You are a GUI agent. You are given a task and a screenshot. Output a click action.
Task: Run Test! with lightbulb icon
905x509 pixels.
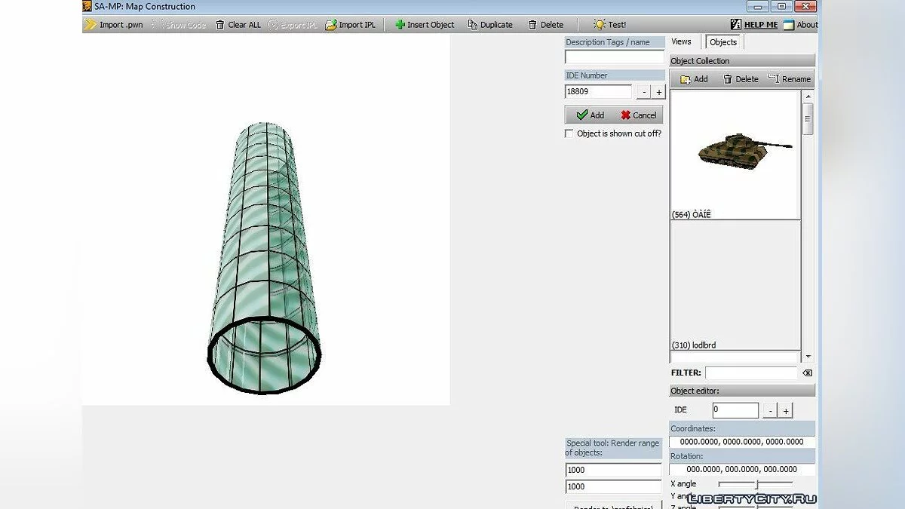coord(609,25)
